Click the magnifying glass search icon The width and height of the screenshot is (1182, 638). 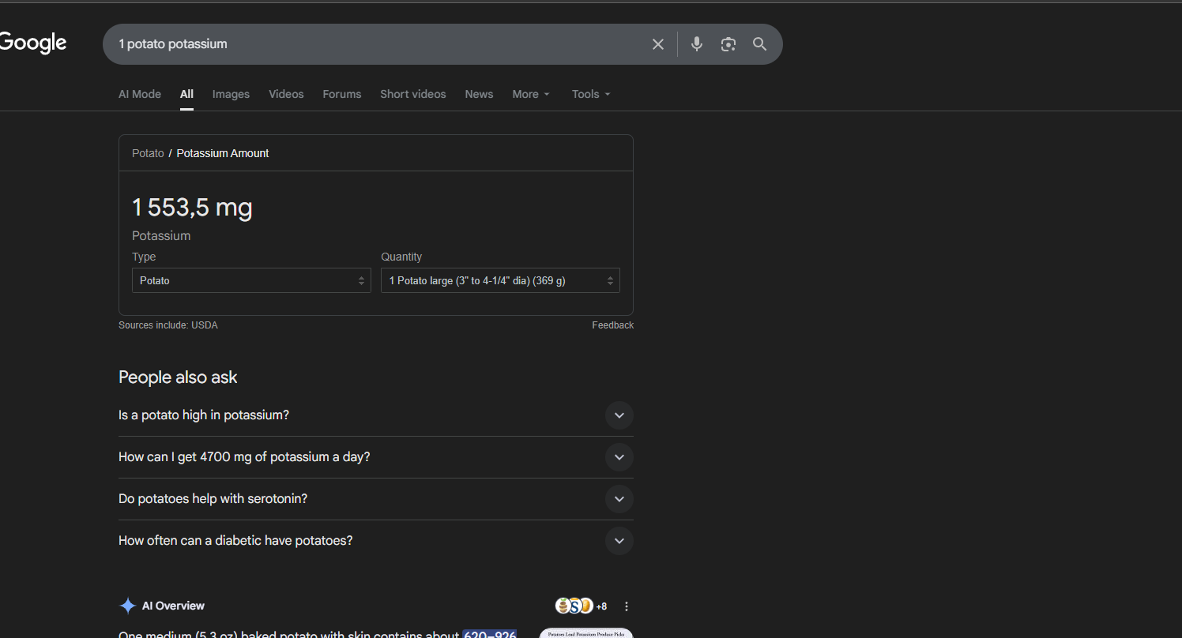759,44
